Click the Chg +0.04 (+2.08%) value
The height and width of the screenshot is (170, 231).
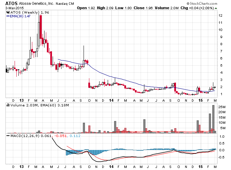pyautogui.click(x=197, y=8)
